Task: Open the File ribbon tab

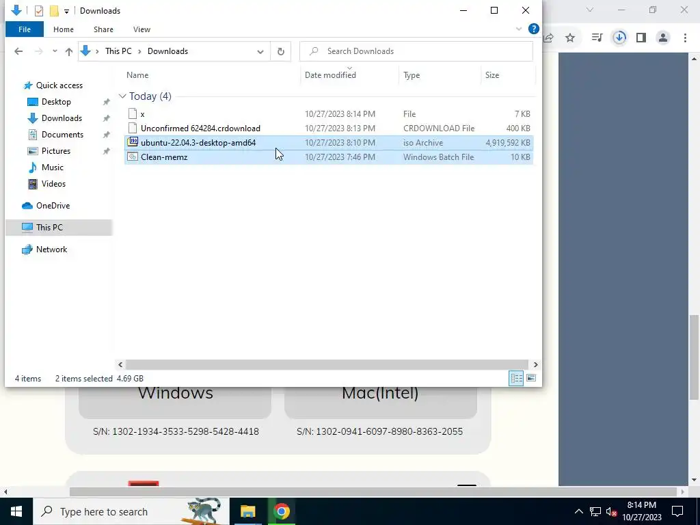Action: (x=25, y=29)
